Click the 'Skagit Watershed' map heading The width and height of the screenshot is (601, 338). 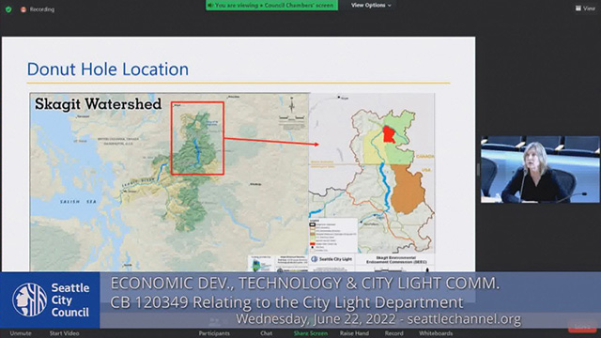[x=98, y=104]
